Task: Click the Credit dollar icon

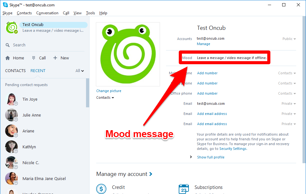Action: (101, 189)
